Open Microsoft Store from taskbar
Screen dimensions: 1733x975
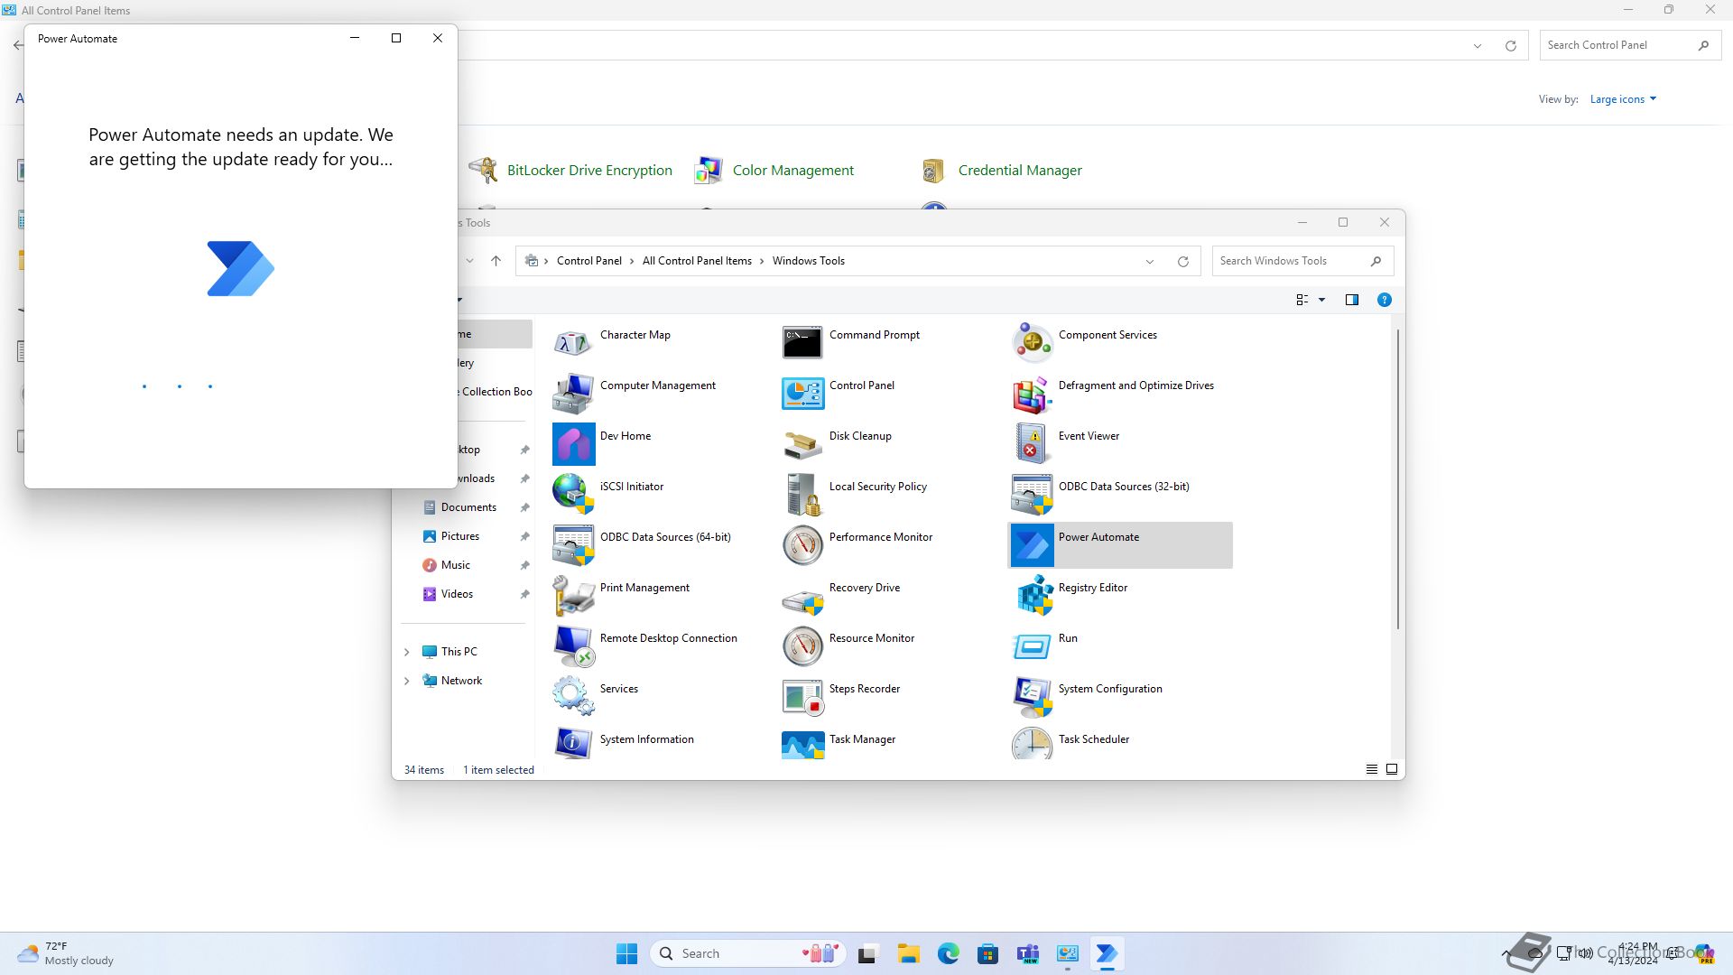tap(988, 953)
